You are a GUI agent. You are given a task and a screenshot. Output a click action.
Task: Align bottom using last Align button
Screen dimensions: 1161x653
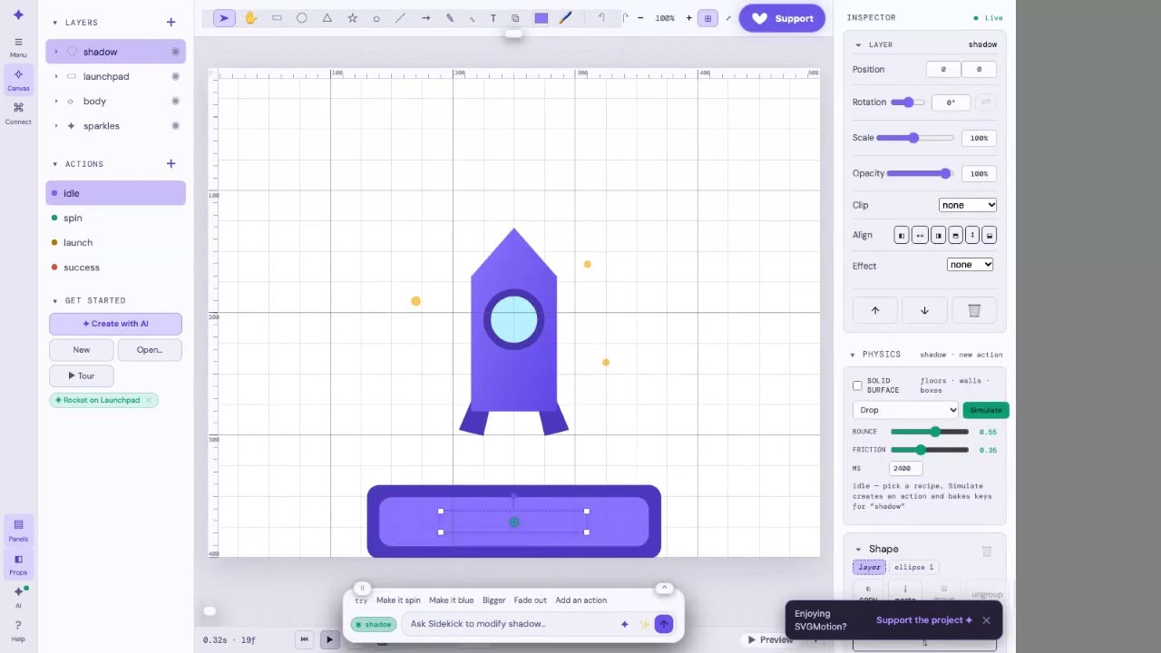[990, 235]
